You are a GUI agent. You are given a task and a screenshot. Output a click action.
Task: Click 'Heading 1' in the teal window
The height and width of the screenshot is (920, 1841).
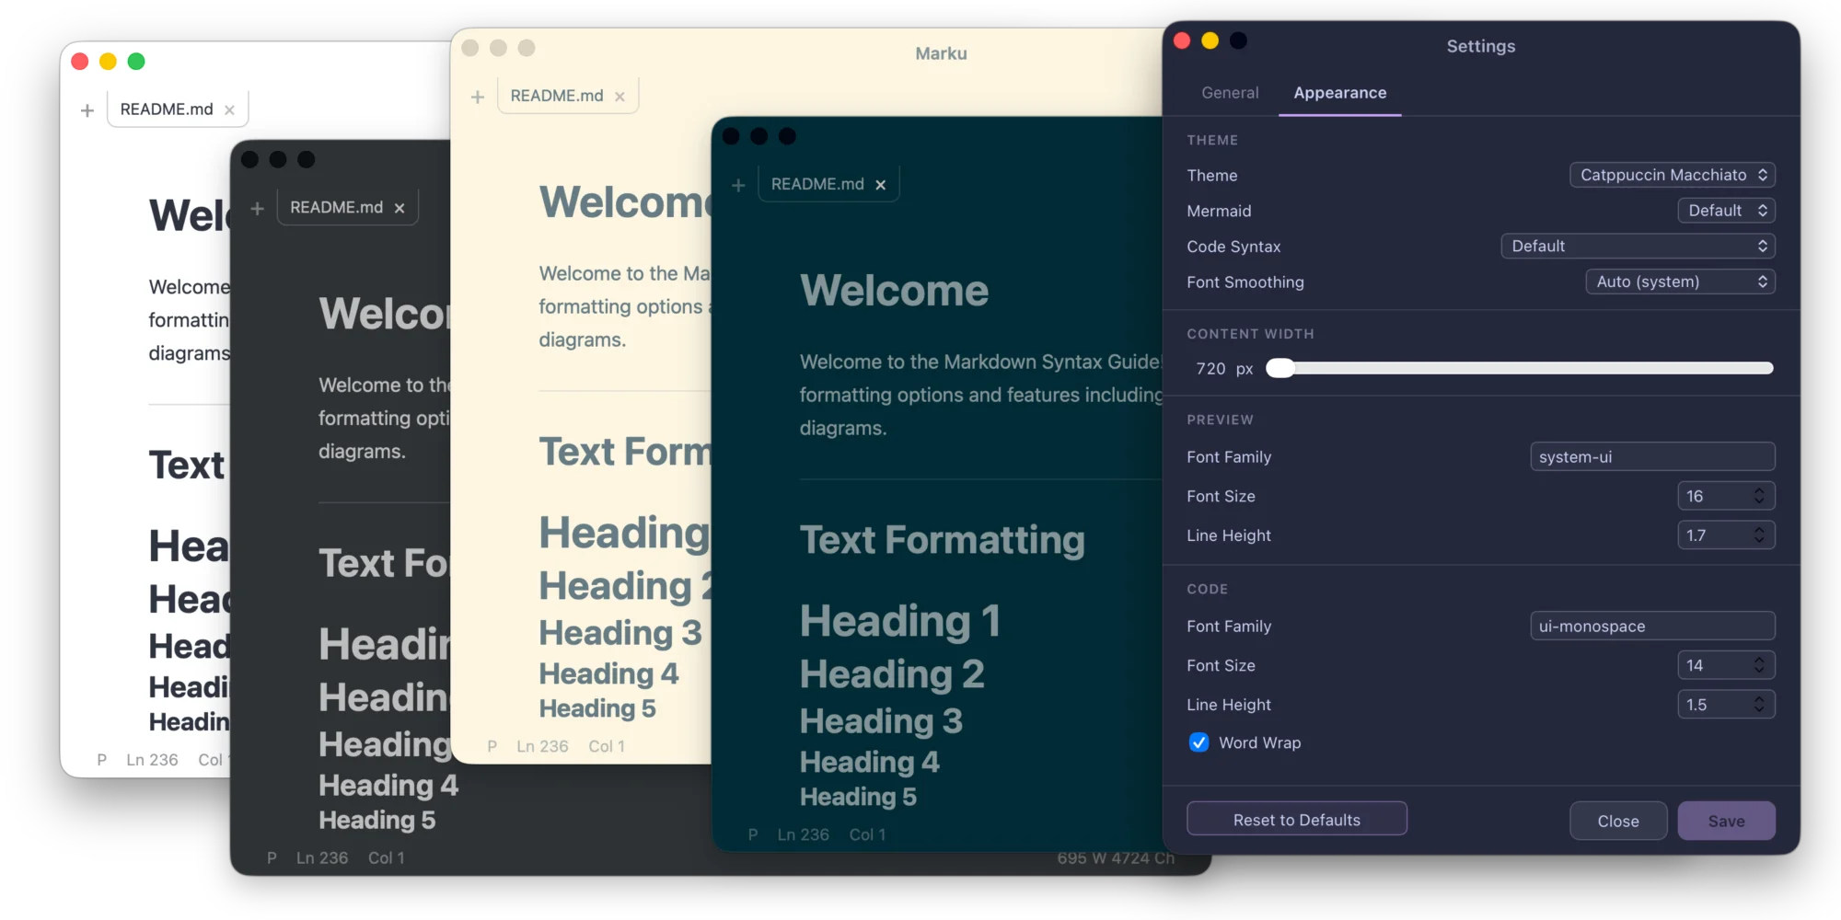click(x=900, y=621)
